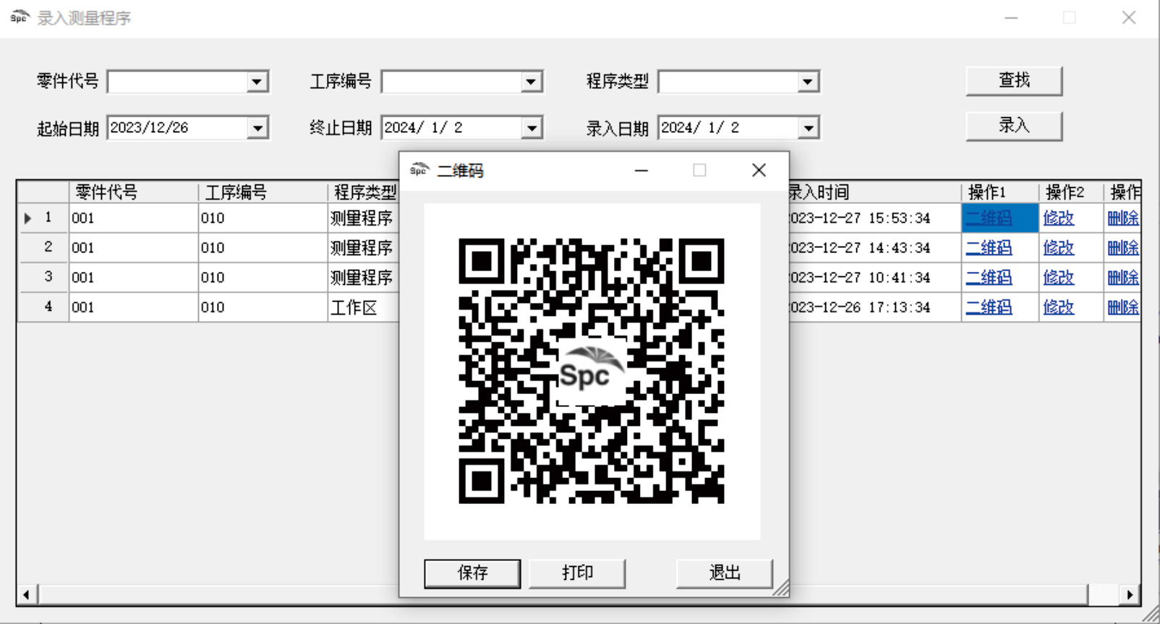Click 修改 link in row 2

tap(1058, 248)
